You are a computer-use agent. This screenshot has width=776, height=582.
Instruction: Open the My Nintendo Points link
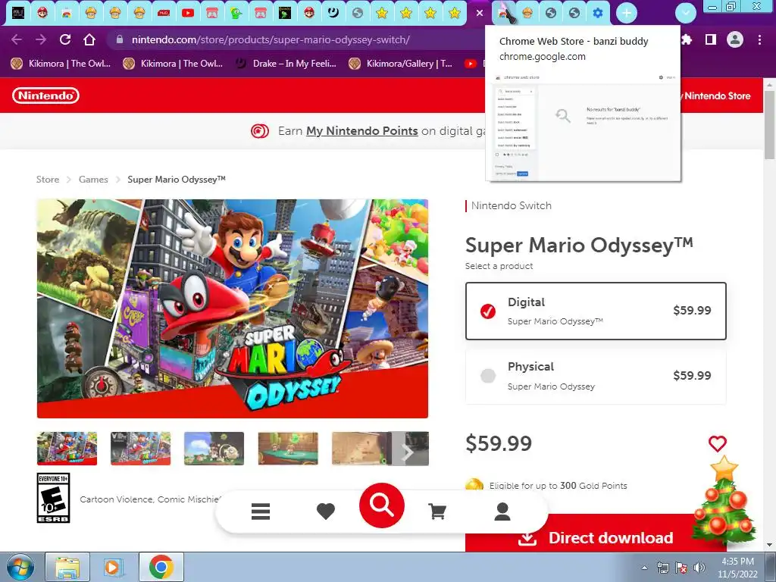tap(361, 131)
